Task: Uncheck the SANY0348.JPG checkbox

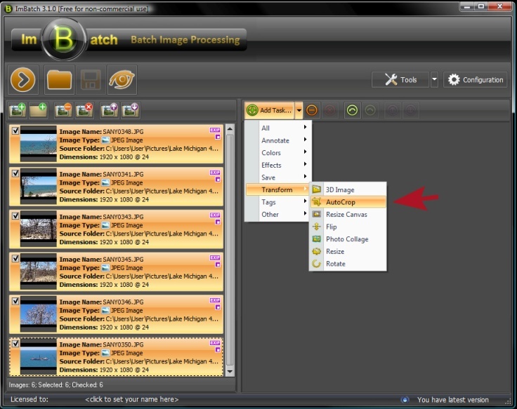Action: click(x=15, y=131)
